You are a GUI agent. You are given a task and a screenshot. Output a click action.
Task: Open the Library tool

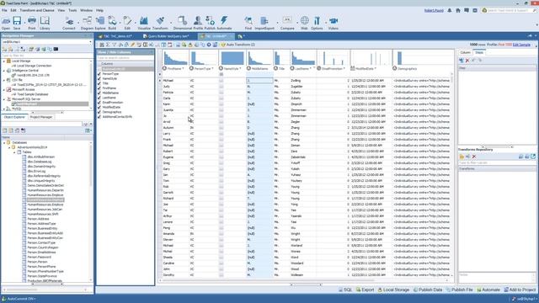(x=45, y=23)
